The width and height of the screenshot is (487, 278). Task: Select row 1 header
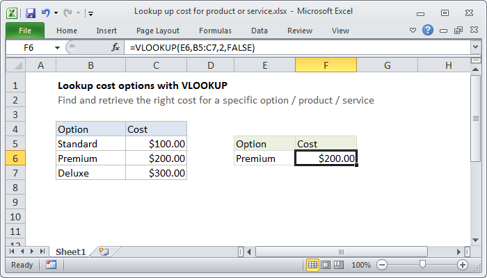pyautogui.click(x=15, y=85)
